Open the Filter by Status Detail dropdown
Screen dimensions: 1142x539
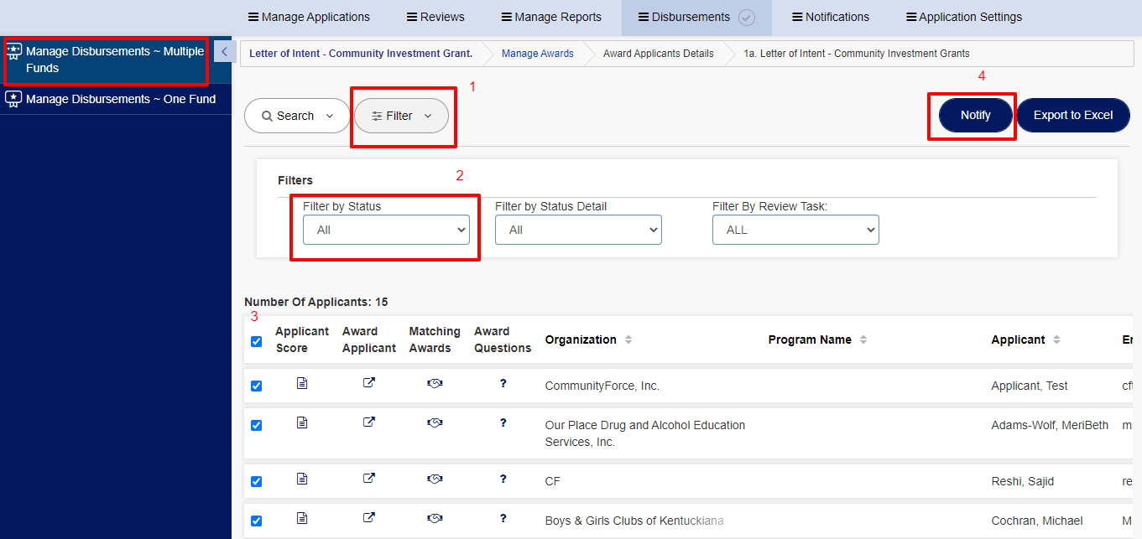click(578, 230)
